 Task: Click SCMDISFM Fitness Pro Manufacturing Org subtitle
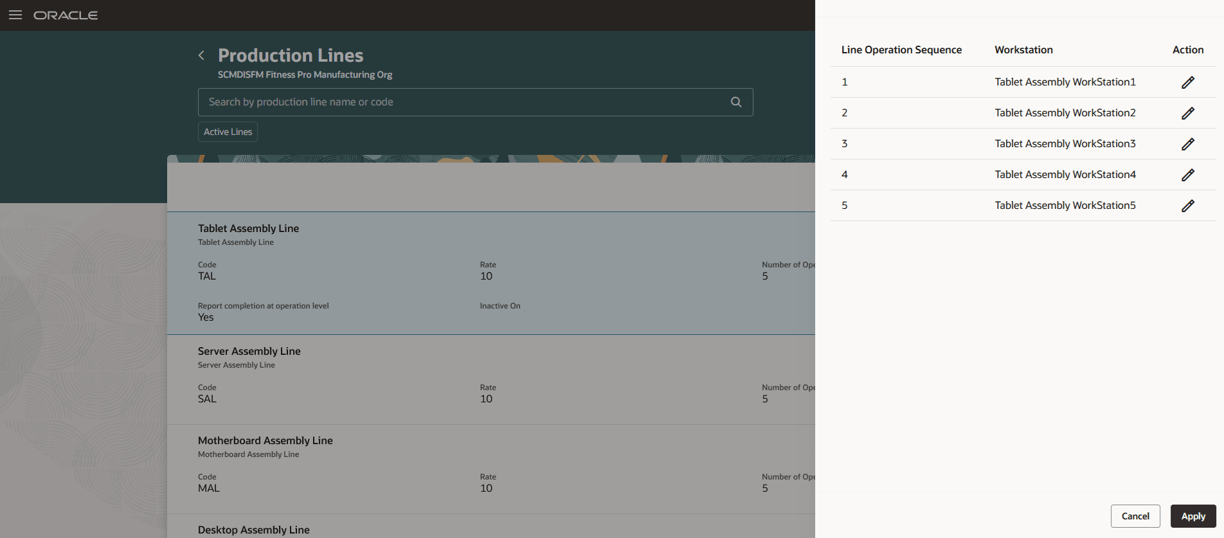click(305, 75)
